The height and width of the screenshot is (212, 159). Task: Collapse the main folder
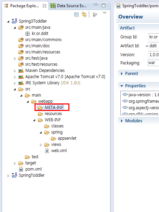point(21,96)
